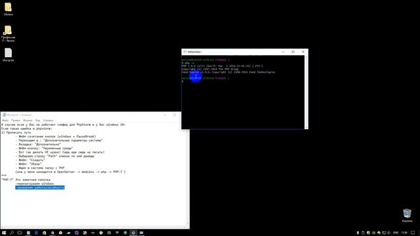Open Правка menu in Notepad
Image resolution: width=420 pixels, height=236 pixels.
pyautogui.click(x=16, y=121)
